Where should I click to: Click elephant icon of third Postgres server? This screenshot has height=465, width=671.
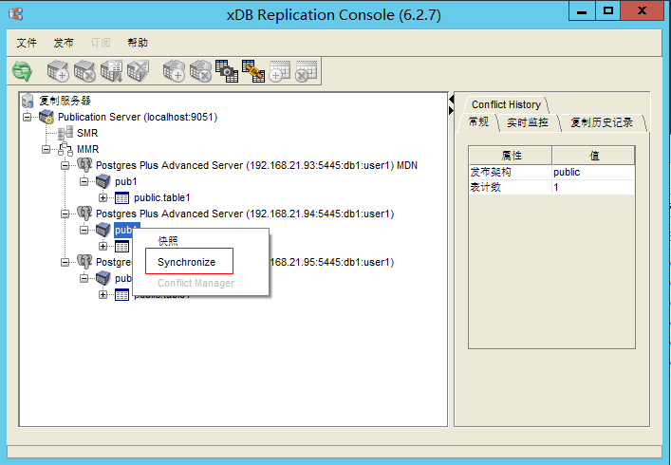[x=84, y=262]
